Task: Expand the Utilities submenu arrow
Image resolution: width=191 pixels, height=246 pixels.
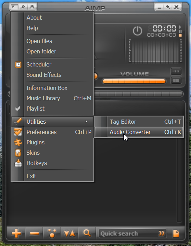Action: [x=86, y=122]
